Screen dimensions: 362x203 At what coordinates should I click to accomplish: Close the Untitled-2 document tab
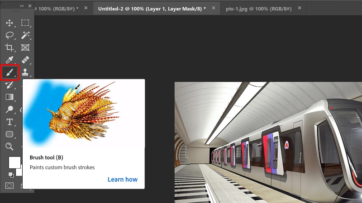[214, 8]
